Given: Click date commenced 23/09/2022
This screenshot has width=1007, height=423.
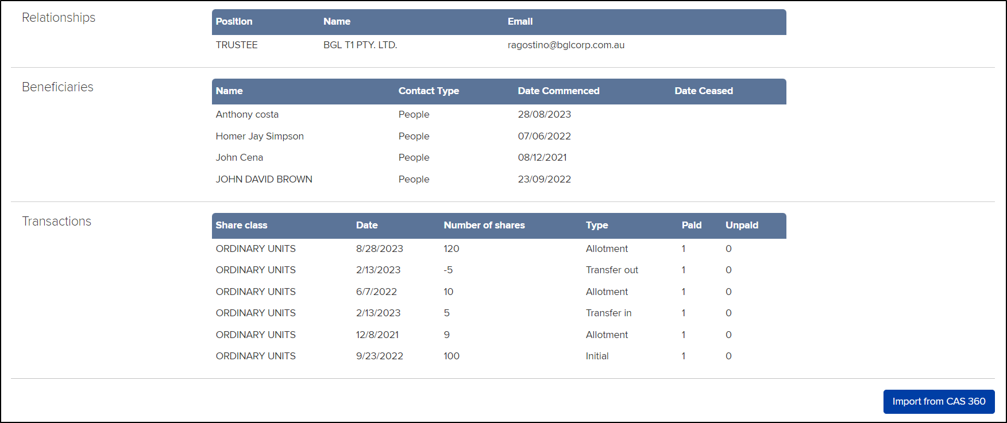Looking at the screenshot, I should point(545,179).
